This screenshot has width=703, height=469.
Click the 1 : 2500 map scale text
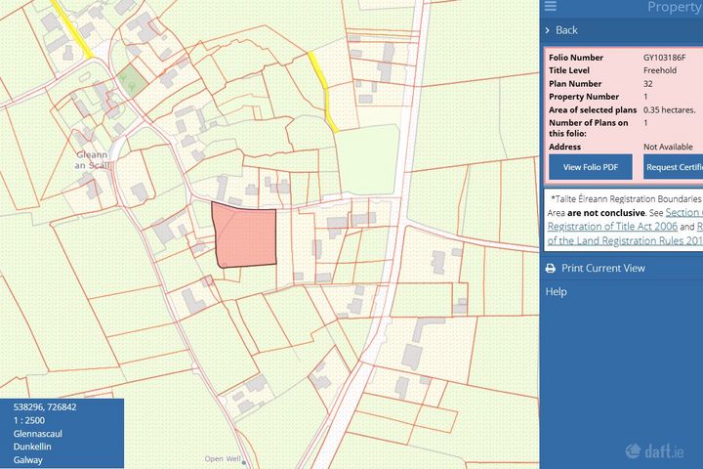pyautogui.click(x=31, y=419)
